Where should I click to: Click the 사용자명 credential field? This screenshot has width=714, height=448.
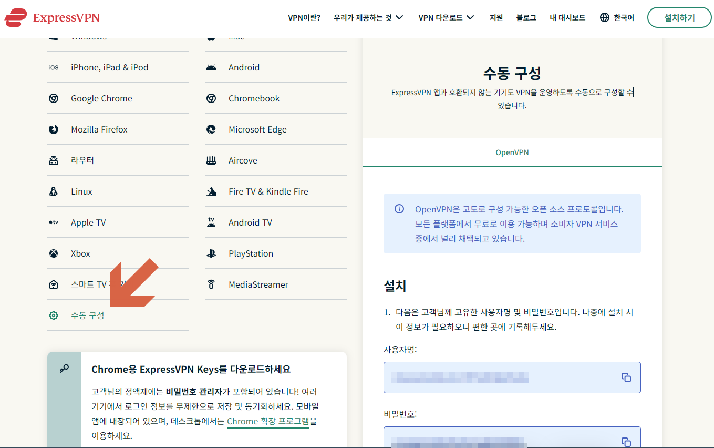coord(512,378)
